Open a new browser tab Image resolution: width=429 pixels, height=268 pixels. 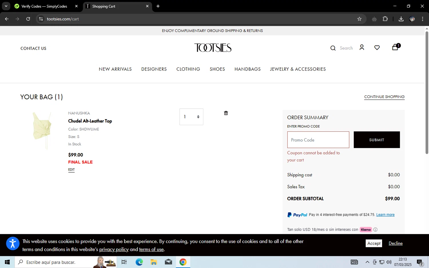point(158,6)
